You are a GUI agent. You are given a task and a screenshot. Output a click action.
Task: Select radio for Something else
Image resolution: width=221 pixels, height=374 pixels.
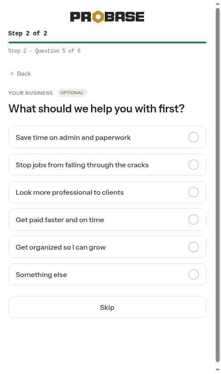(194, 274)
